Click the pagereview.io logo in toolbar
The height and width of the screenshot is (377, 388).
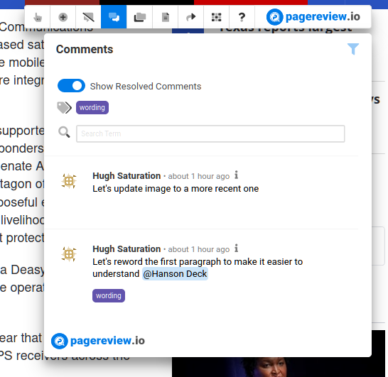[313, 17]
